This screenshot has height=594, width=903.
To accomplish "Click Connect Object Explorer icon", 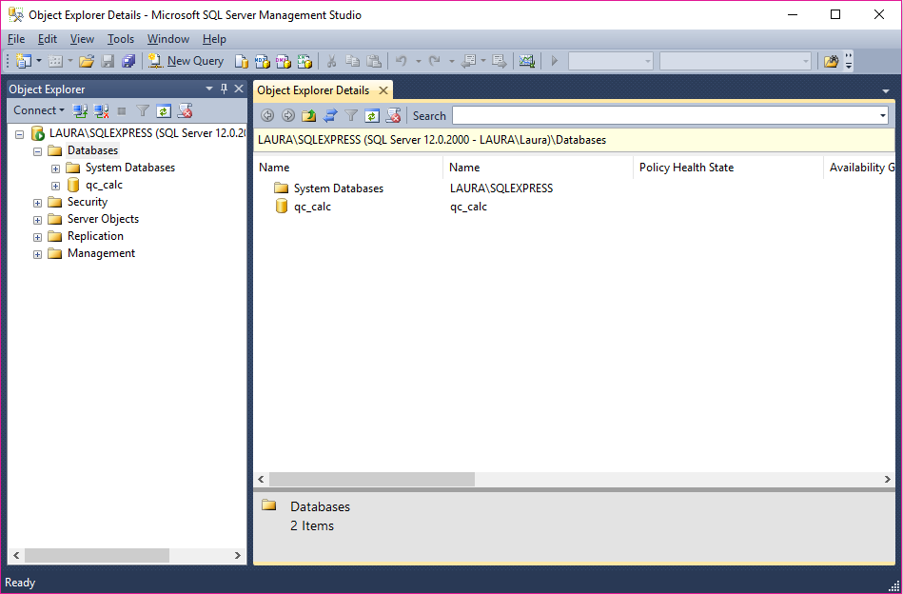I will pyautogui.click(x=80, y=110).
